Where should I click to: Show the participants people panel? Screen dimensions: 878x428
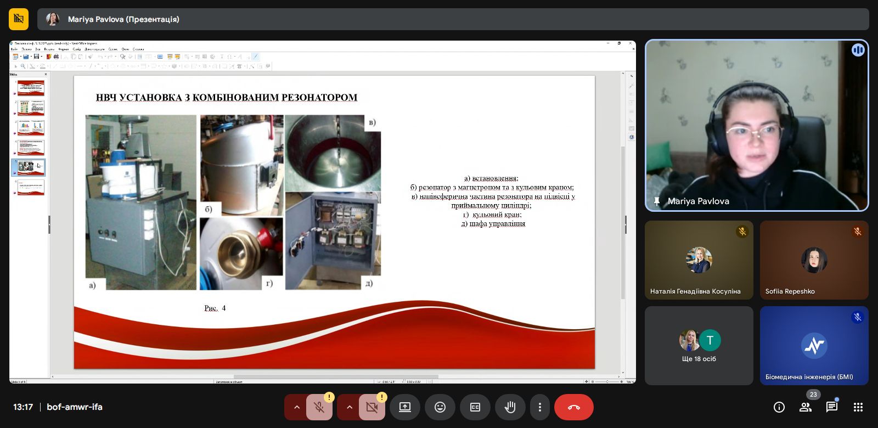pos(805,407)
